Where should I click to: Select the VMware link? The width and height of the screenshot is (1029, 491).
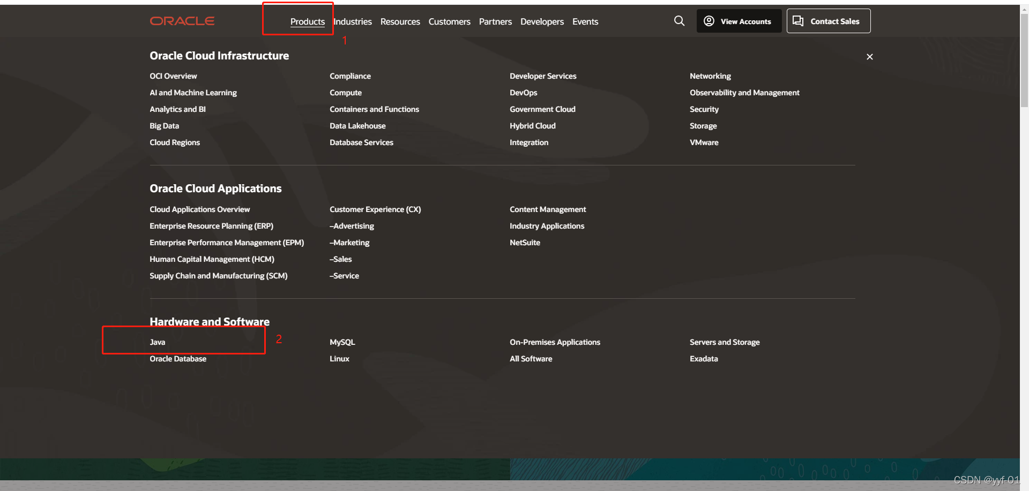click(x=704, y=142)
